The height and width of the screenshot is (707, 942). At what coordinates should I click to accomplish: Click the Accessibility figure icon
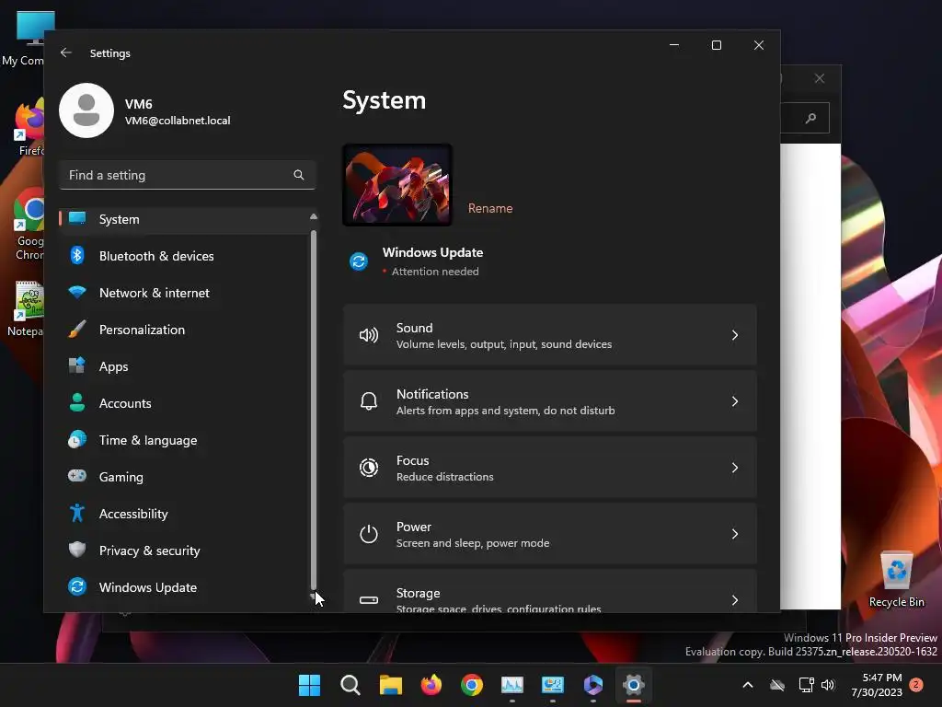tap(77, 513)
